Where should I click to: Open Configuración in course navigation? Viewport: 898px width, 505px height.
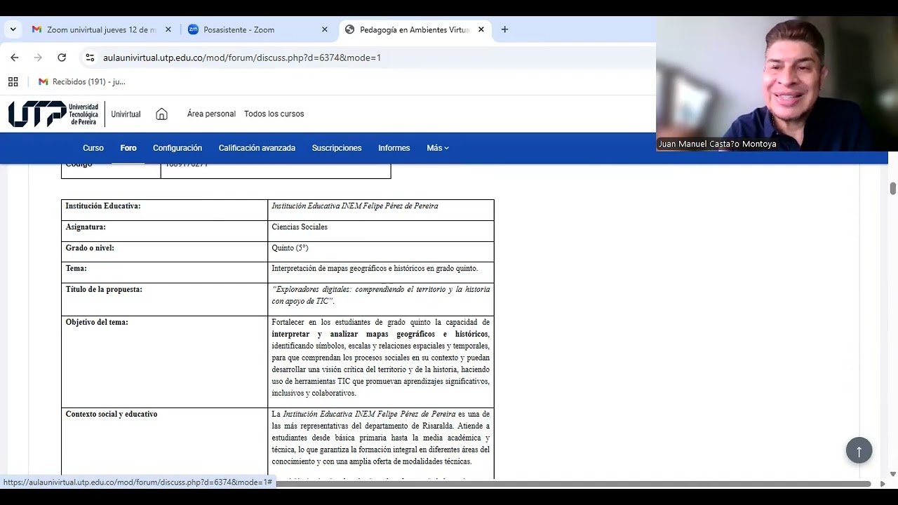(177, 148)
